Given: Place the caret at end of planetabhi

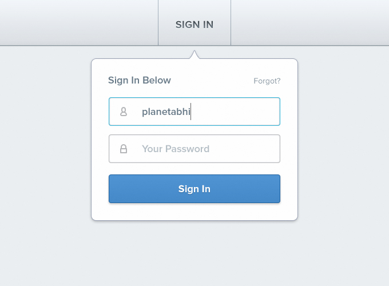Looking at the screenshot, I should click(x=190, y=112).
